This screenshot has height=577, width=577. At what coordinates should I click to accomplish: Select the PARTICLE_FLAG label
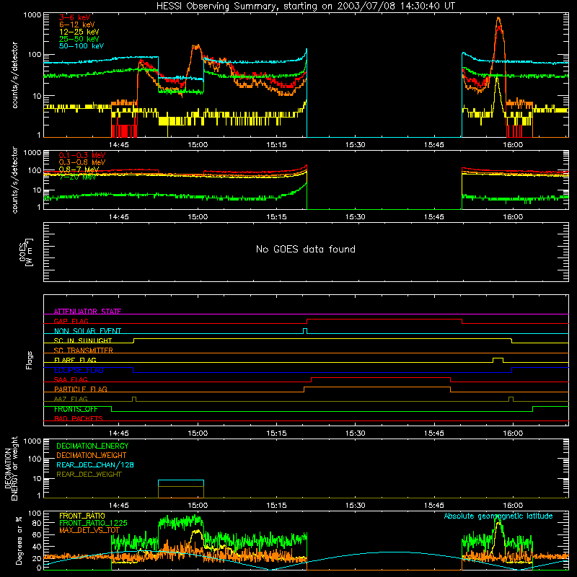81,389
